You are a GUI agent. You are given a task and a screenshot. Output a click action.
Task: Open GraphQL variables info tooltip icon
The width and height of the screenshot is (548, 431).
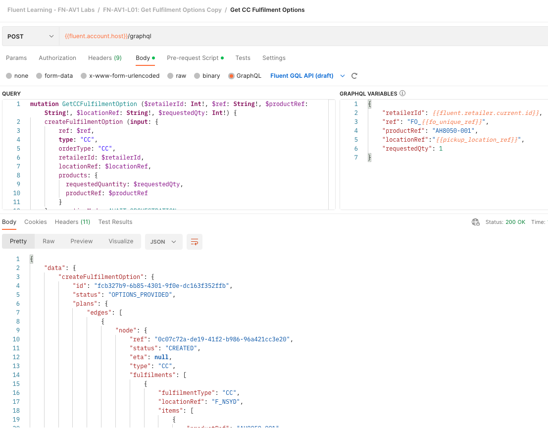pyautogui.click(x=402, y=93)
